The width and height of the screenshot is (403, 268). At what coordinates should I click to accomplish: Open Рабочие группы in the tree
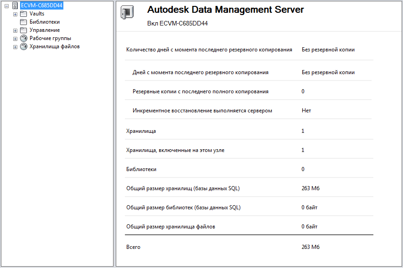(x=50, y=38)
